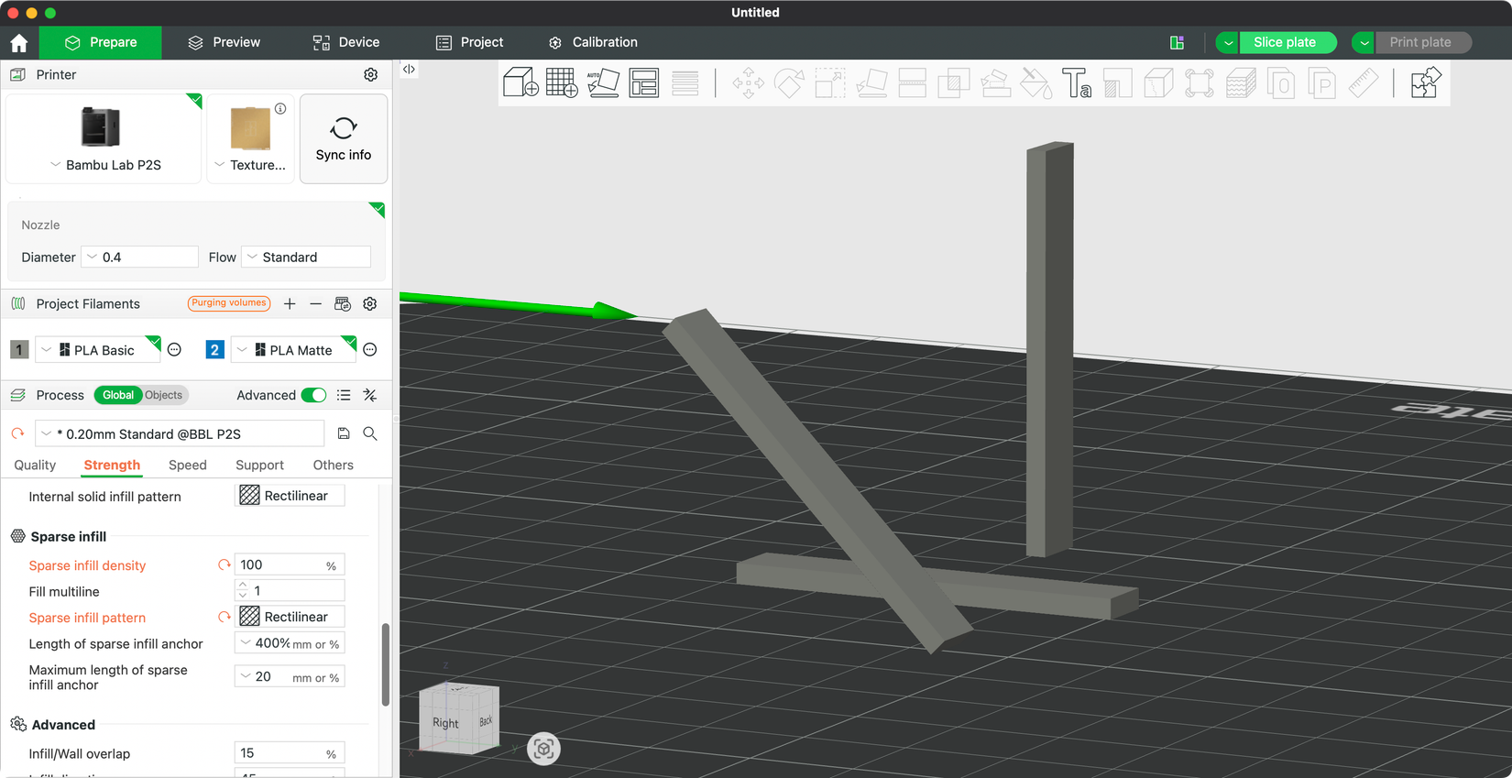
Task: Click the Purging volumes button
Action: (228, 303)
